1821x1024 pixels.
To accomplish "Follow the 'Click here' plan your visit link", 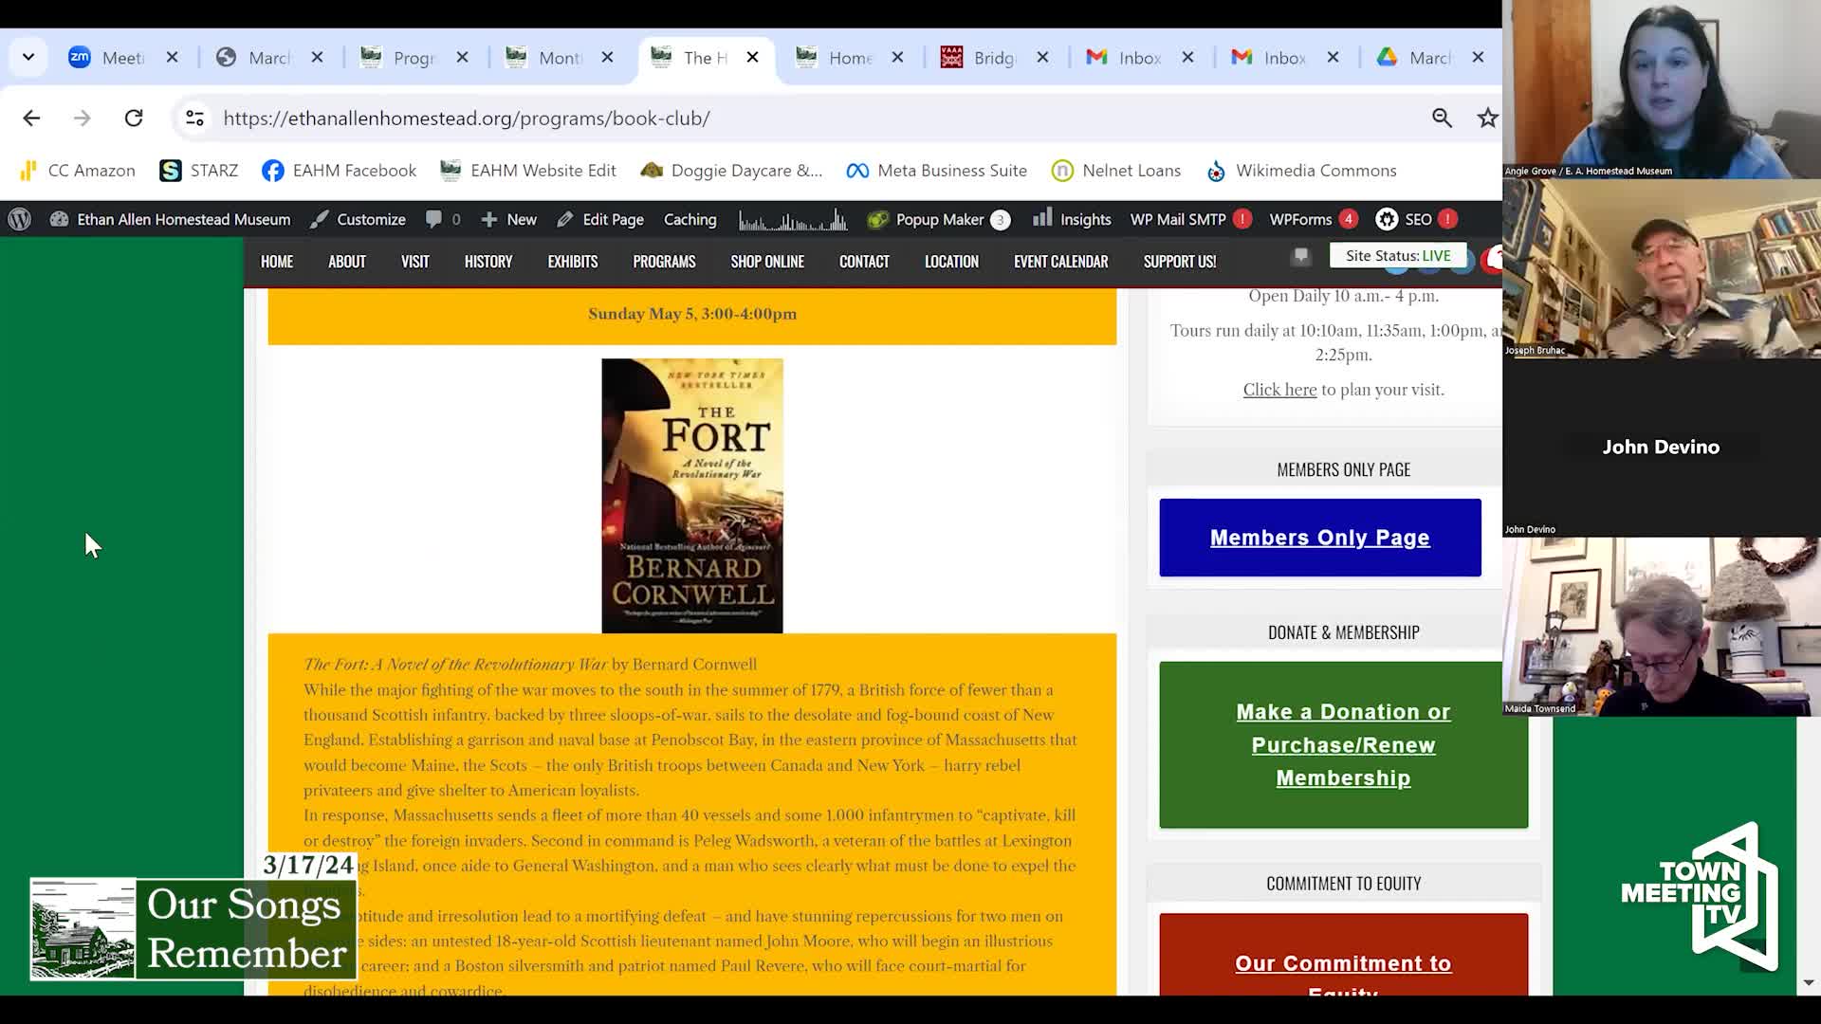I will [x=1279, y=390].
